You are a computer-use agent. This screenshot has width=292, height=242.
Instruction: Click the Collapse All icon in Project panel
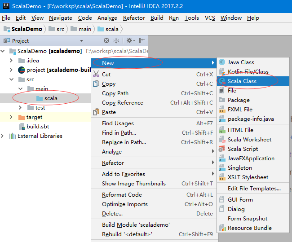click(117, 40)
